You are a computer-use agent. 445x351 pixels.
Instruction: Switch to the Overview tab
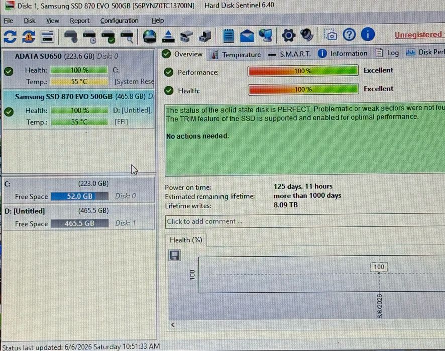(182, 54)
